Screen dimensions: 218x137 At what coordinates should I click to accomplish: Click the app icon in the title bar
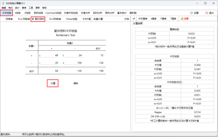tap(3, 3)
